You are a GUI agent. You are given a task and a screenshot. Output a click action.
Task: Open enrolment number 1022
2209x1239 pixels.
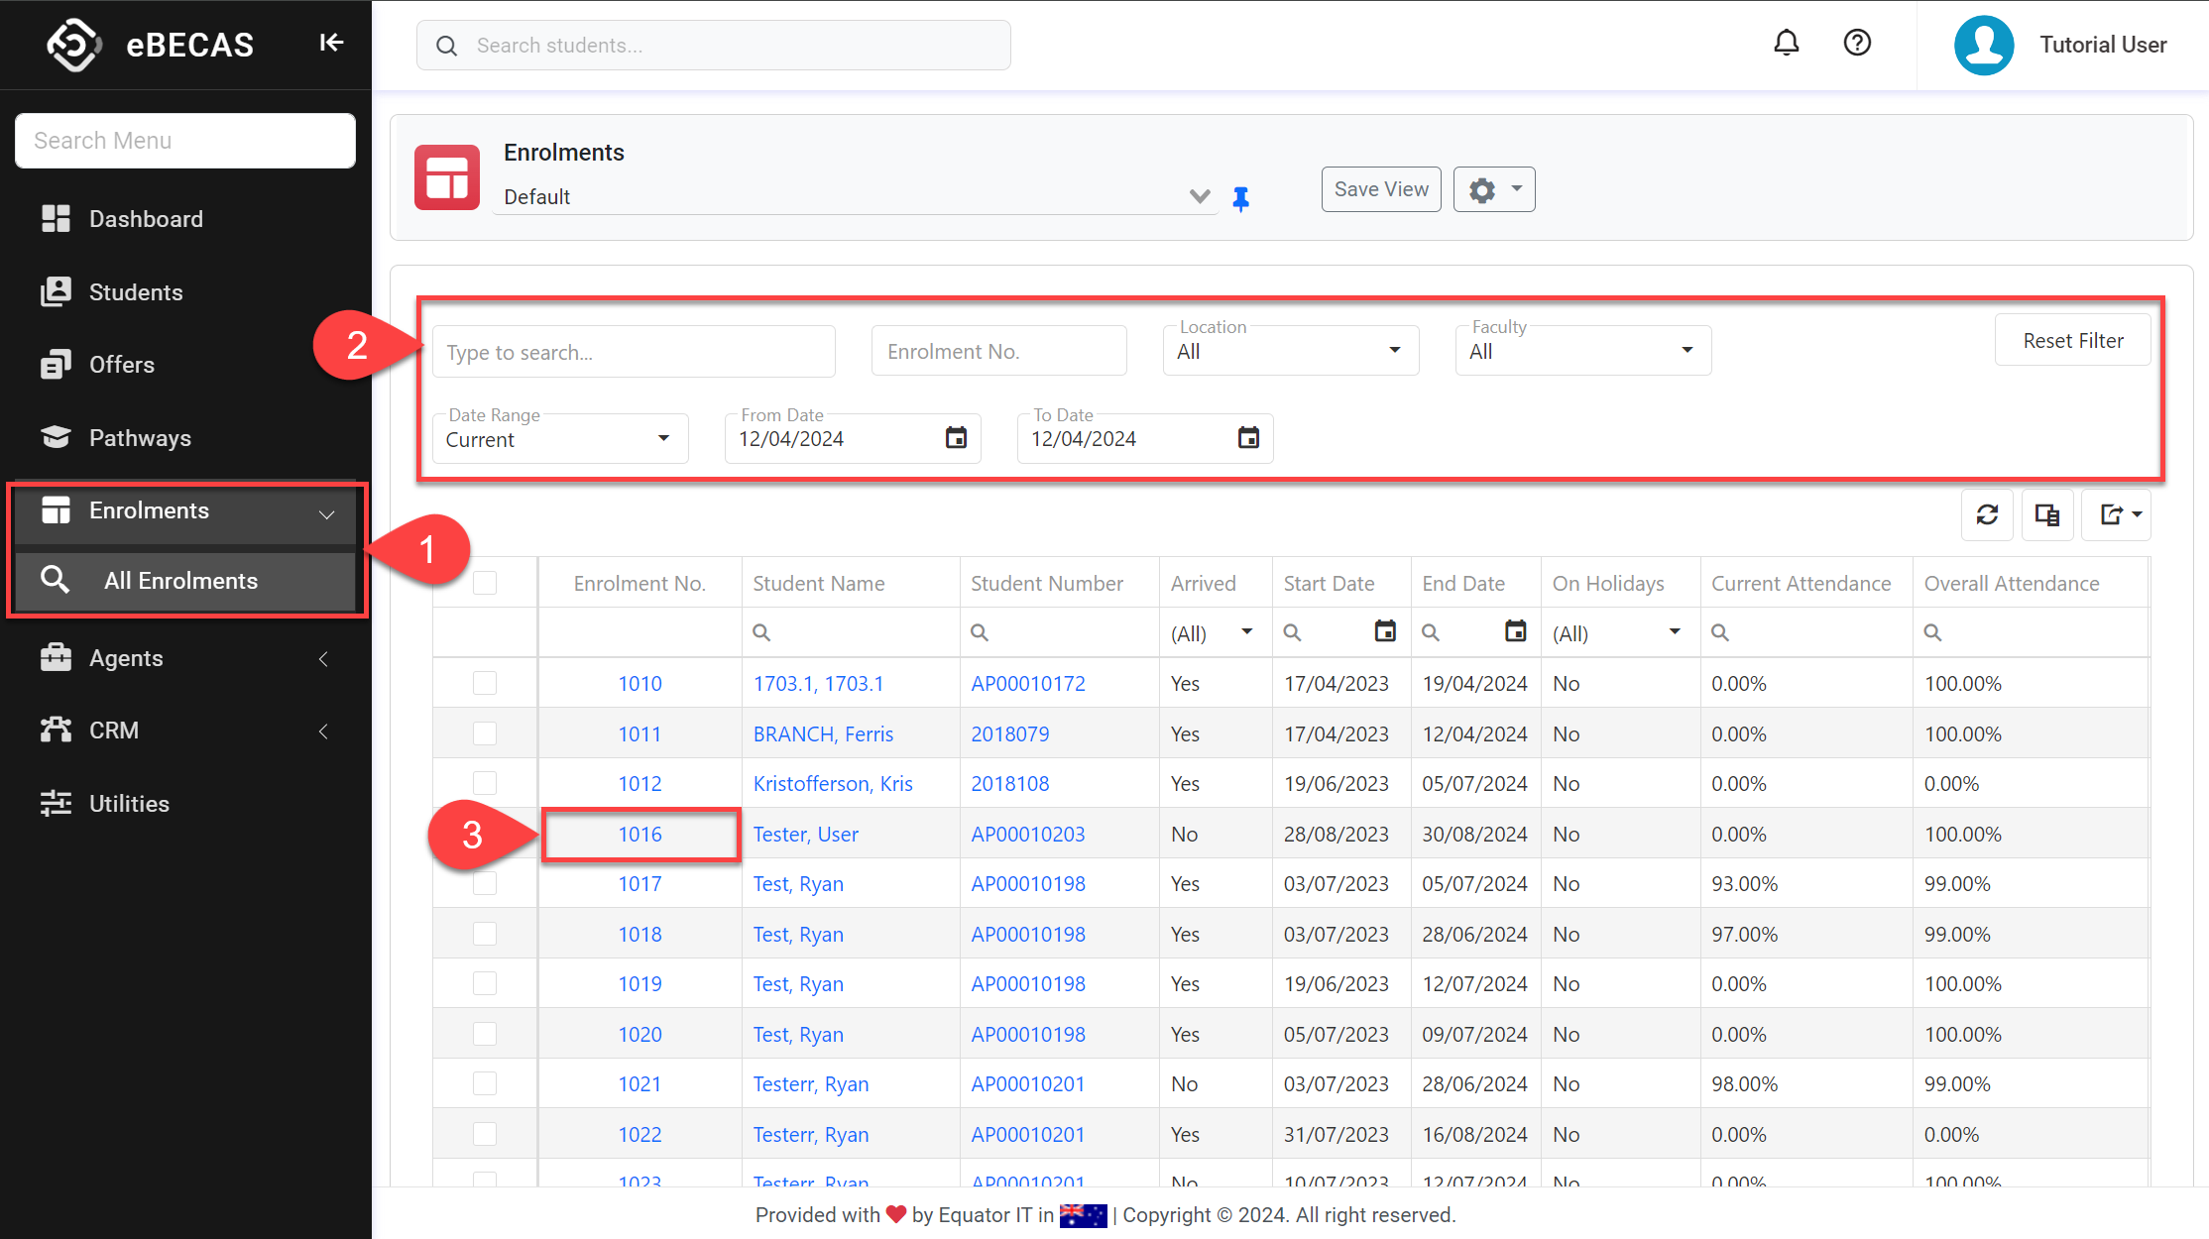[639, 1135]
